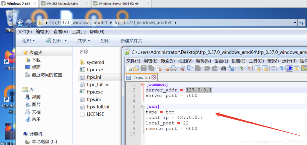Select 本地磁盘 (C:) in navigation pane
307x145 pixels.
(x=44, y=142)
